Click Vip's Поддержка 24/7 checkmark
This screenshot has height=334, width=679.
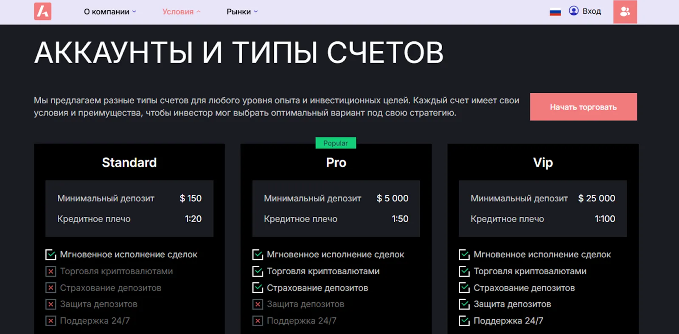coord(464,321)
